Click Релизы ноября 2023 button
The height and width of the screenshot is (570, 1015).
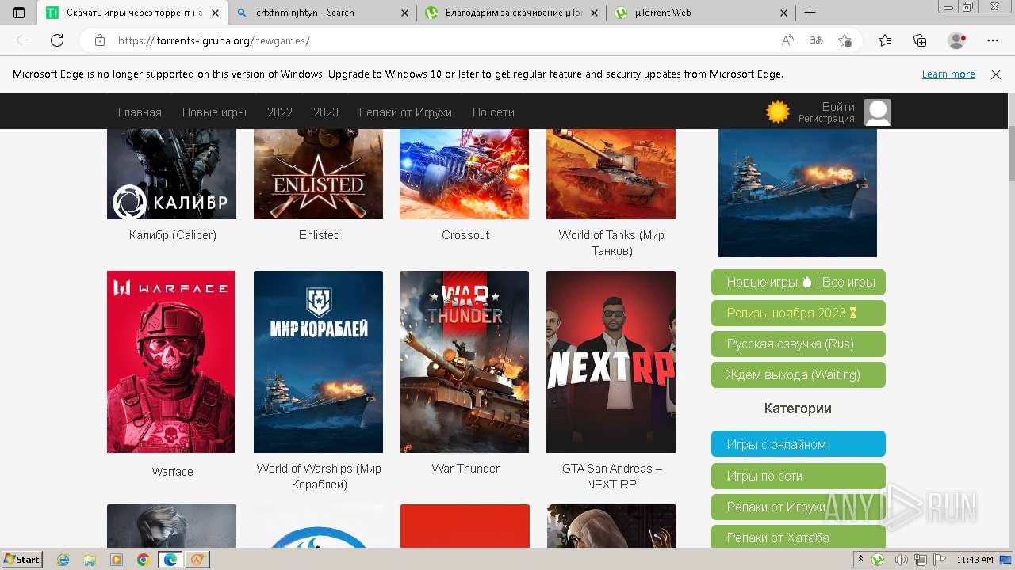click(799, 313)
